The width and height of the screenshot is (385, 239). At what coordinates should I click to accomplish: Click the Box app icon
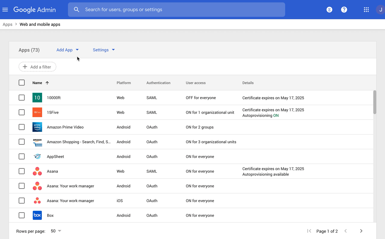(37, 215)
